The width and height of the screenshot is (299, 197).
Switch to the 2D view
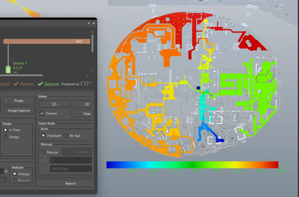coord(54,104)
